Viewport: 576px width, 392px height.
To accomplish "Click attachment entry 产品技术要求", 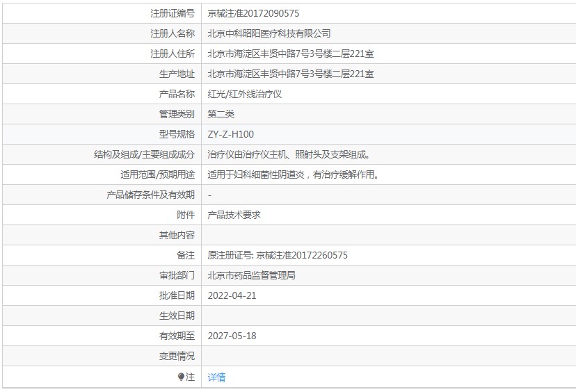I will pyautogui.click(x=234, y=215).
